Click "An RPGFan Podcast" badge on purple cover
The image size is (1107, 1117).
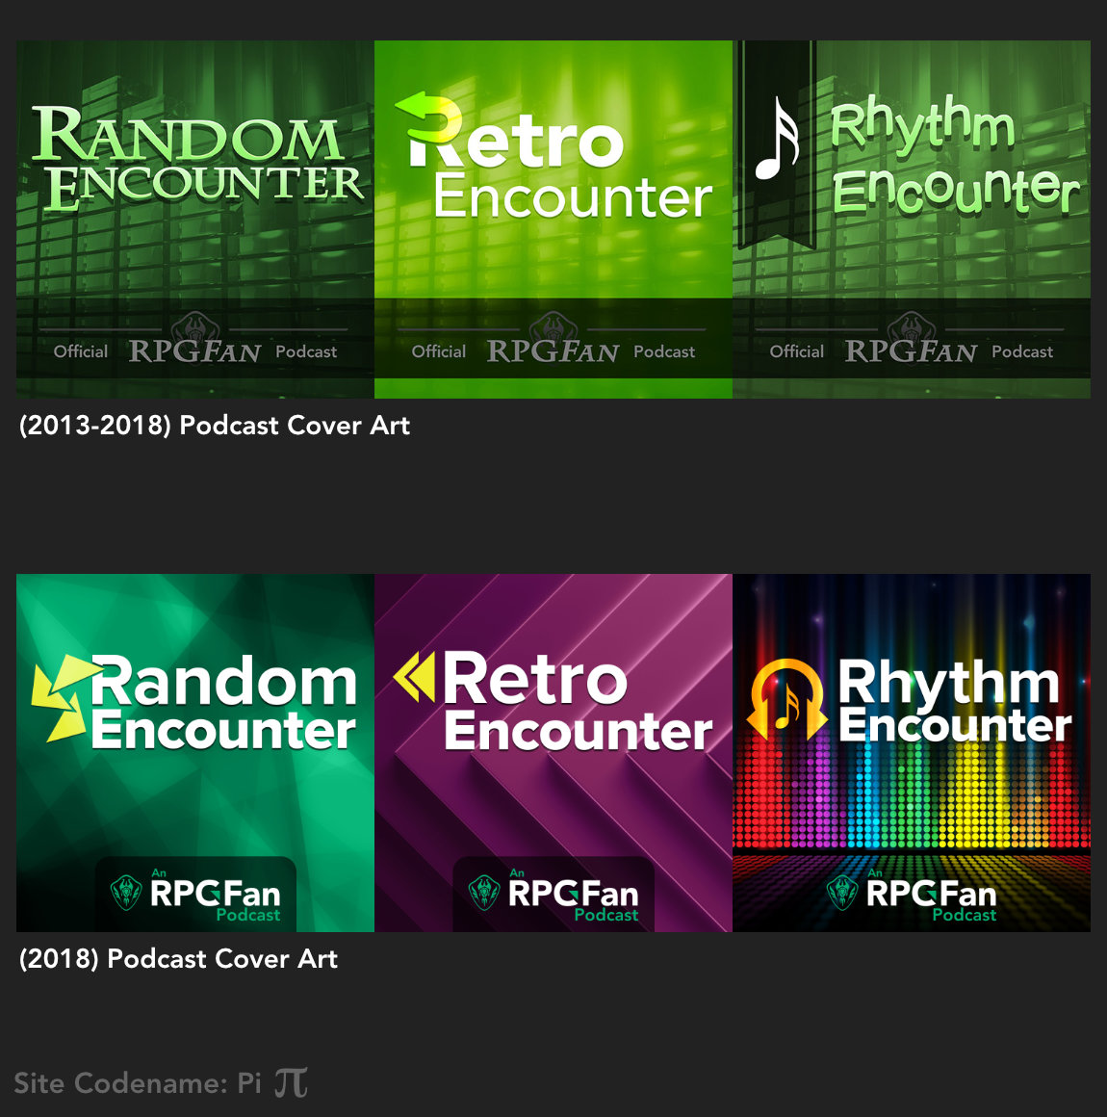coord(553,894)
